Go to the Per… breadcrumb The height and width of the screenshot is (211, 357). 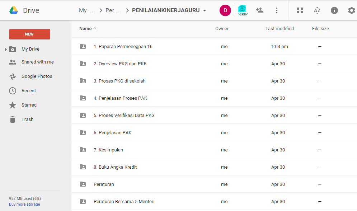coord(112,10)
